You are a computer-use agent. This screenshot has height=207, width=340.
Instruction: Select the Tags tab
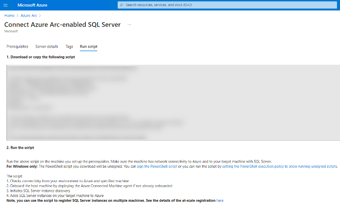(69, 46)
